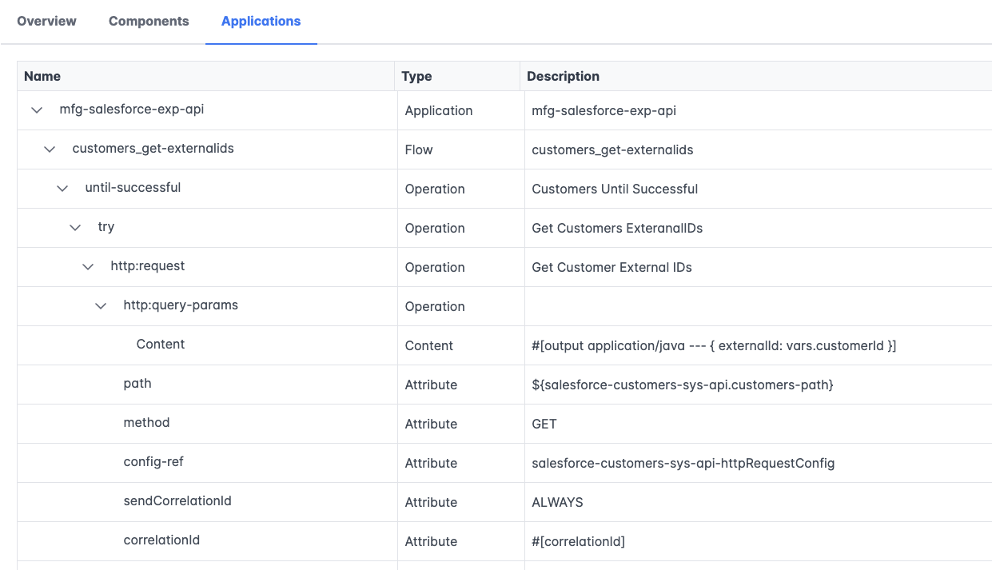
Task: Select the http:query-params tree row name
Action: [x=181, y=305]
